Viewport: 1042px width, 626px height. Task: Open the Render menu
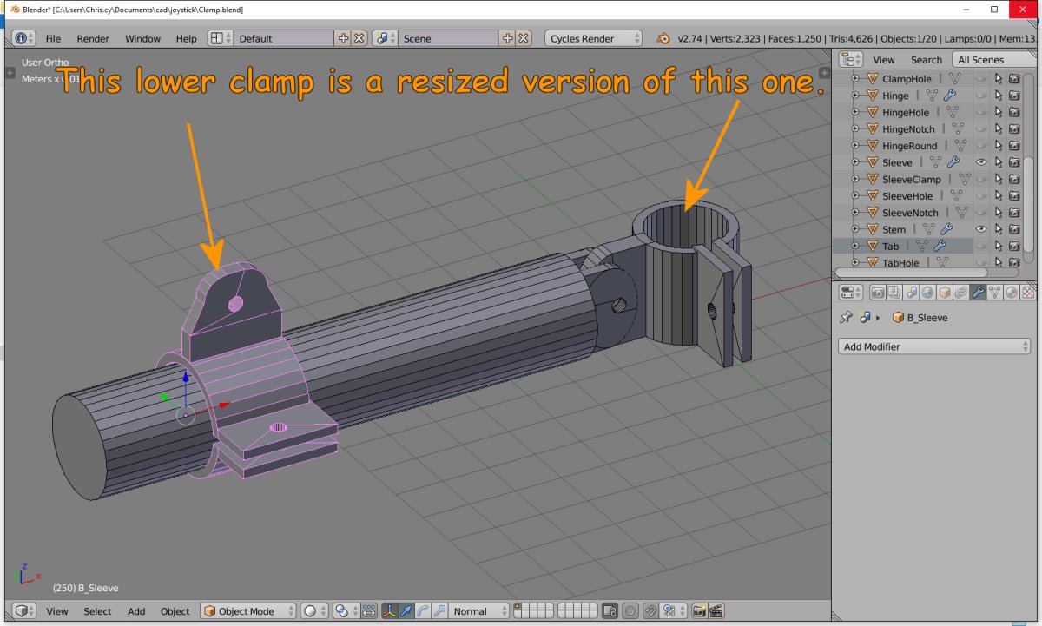point(93,38)
